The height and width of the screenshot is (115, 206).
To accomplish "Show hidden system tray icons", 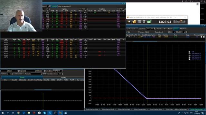I will point(183,113).
